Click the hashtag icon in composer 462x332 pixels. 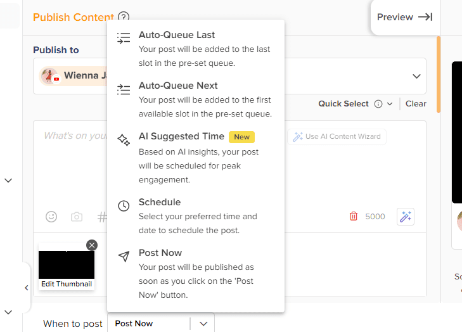click(101, 217)
